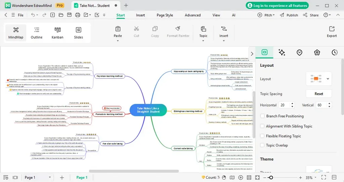
Task: Click Log in to experience all features
Action: click(x=277, y=5)
